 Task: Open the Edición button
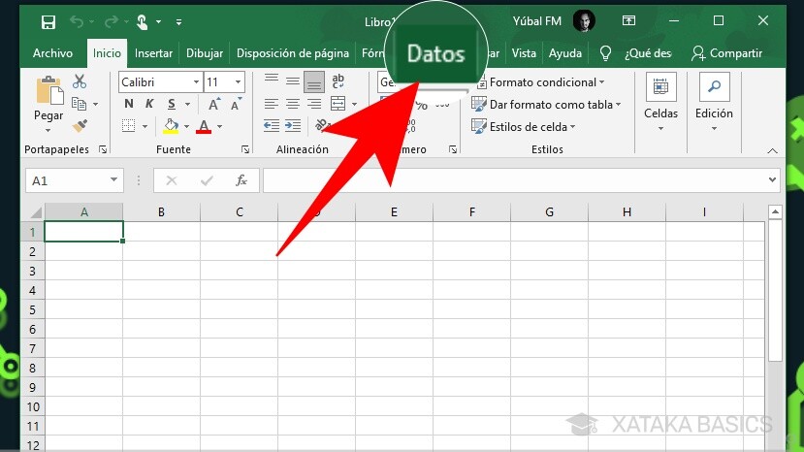[x=714, y=102]
